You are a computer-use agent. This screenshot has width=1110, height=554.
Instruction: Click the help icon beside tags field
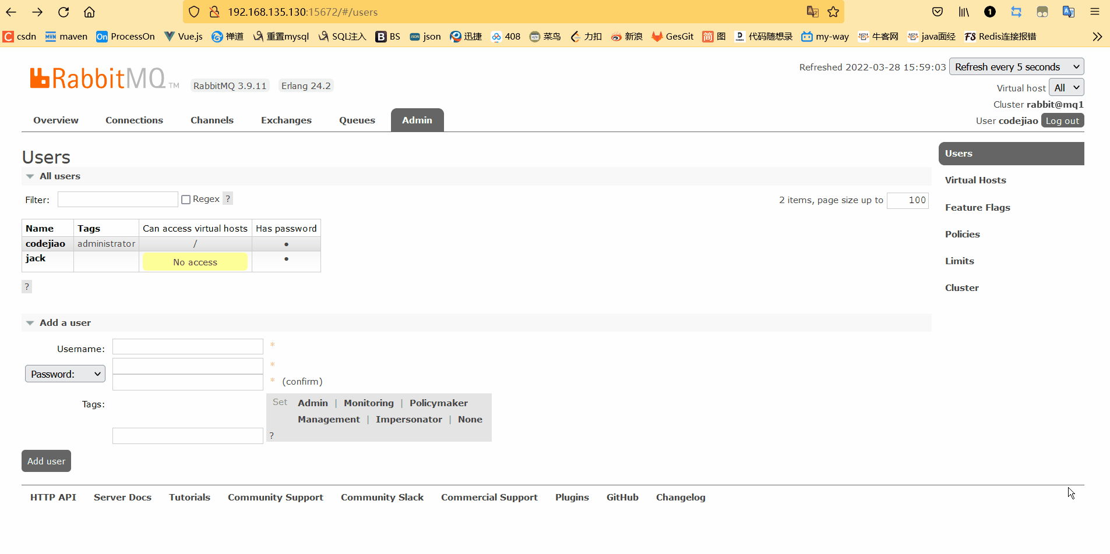(272, 435)
